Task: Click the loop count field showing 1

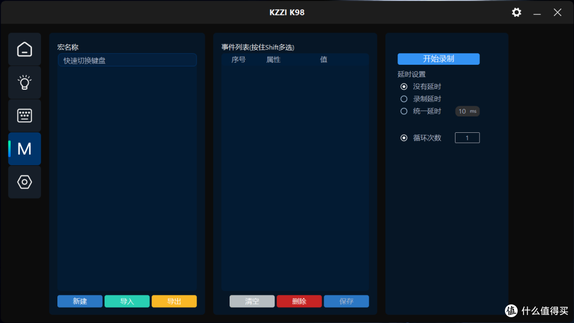Action: [467, 138]
